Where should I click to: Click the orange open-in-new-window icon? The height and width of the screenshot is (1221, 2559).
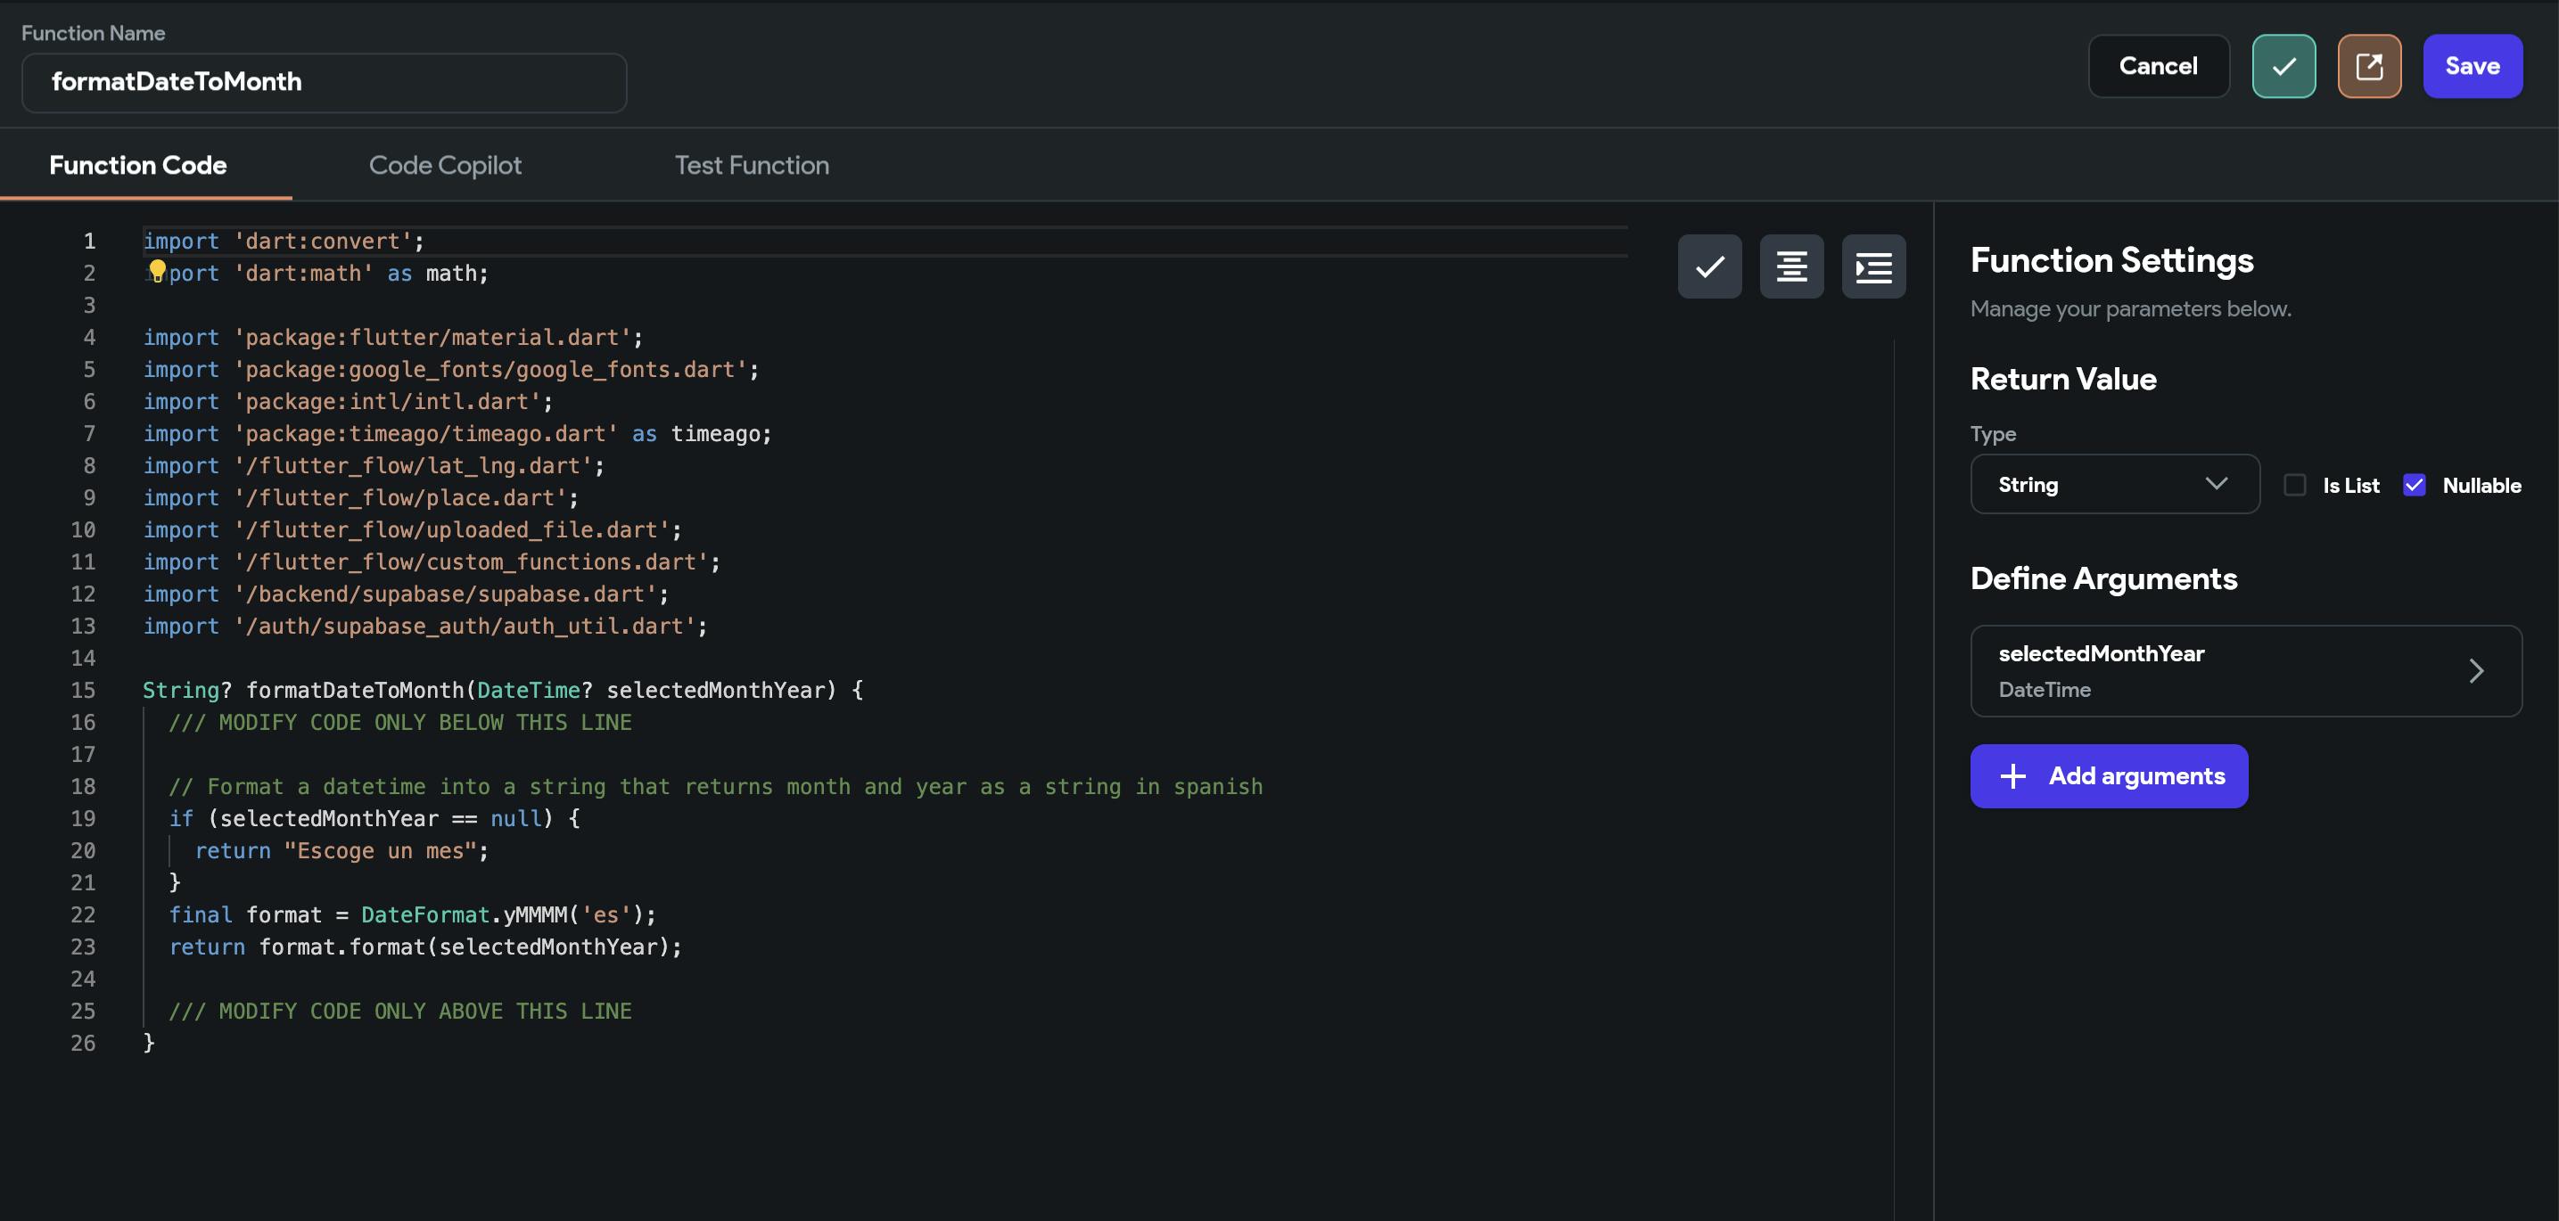click(x=2368, y=67)
